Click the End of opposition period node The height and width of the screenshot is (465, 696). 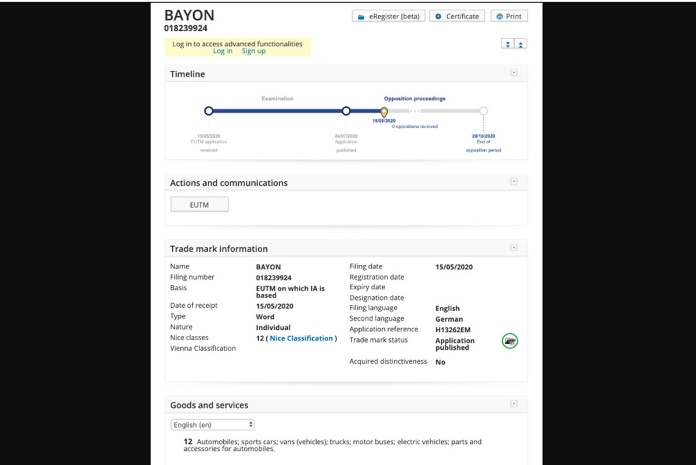[x=484, y=111]
